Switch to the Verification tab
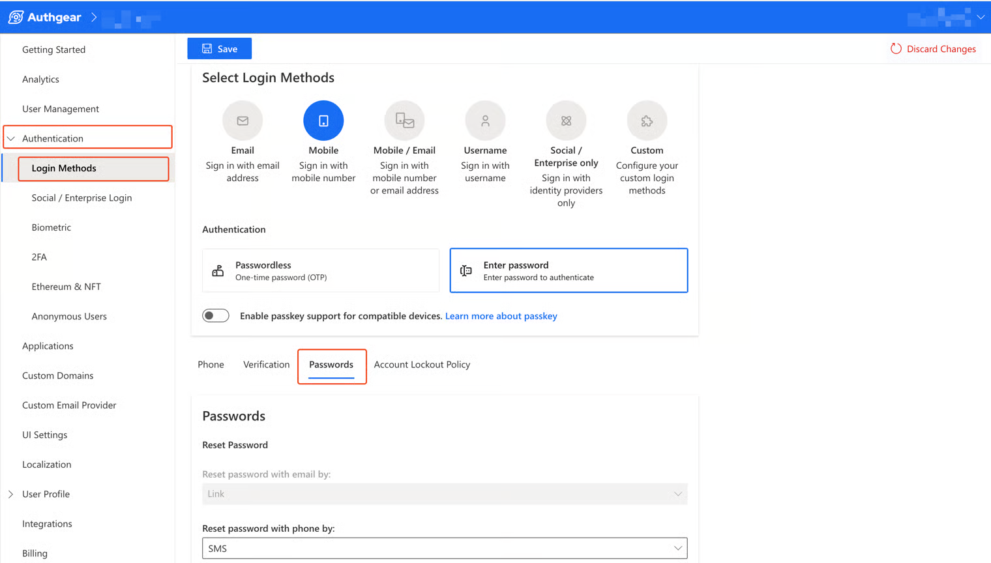The image size is (991, 563). point(266,365)
